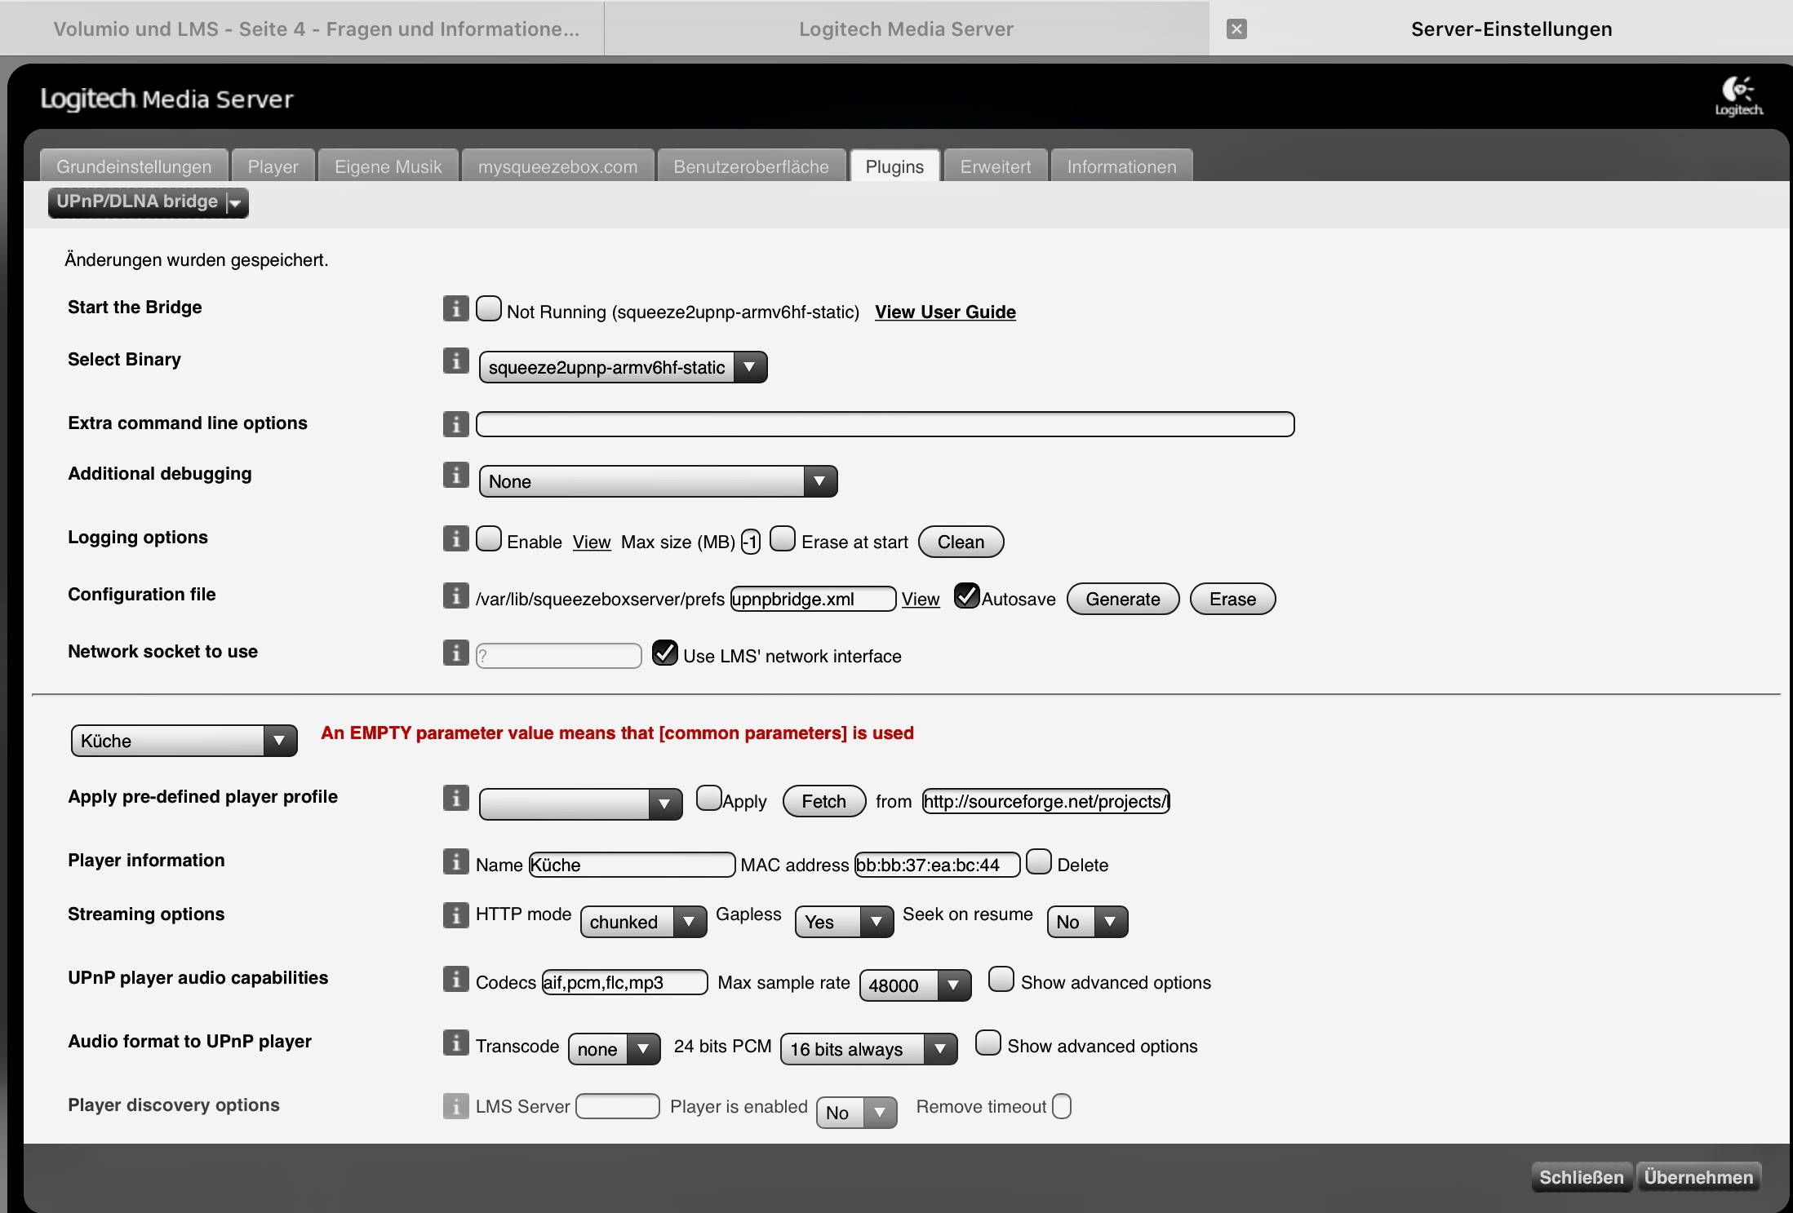
Task: Click the Clean log button
Action: coord(961,542)
